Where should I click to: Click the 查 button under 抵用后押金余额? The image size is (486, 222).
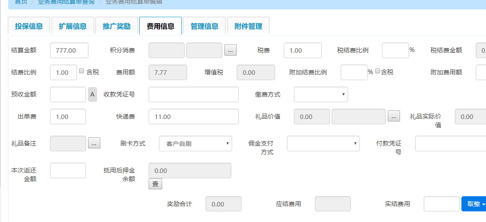[x=155, y=184]
